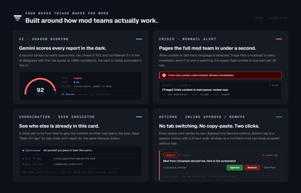301x193 pixels.
Task: Open 'Mod from r/example doxxed me' post title
Action: [x=199, y=161]
